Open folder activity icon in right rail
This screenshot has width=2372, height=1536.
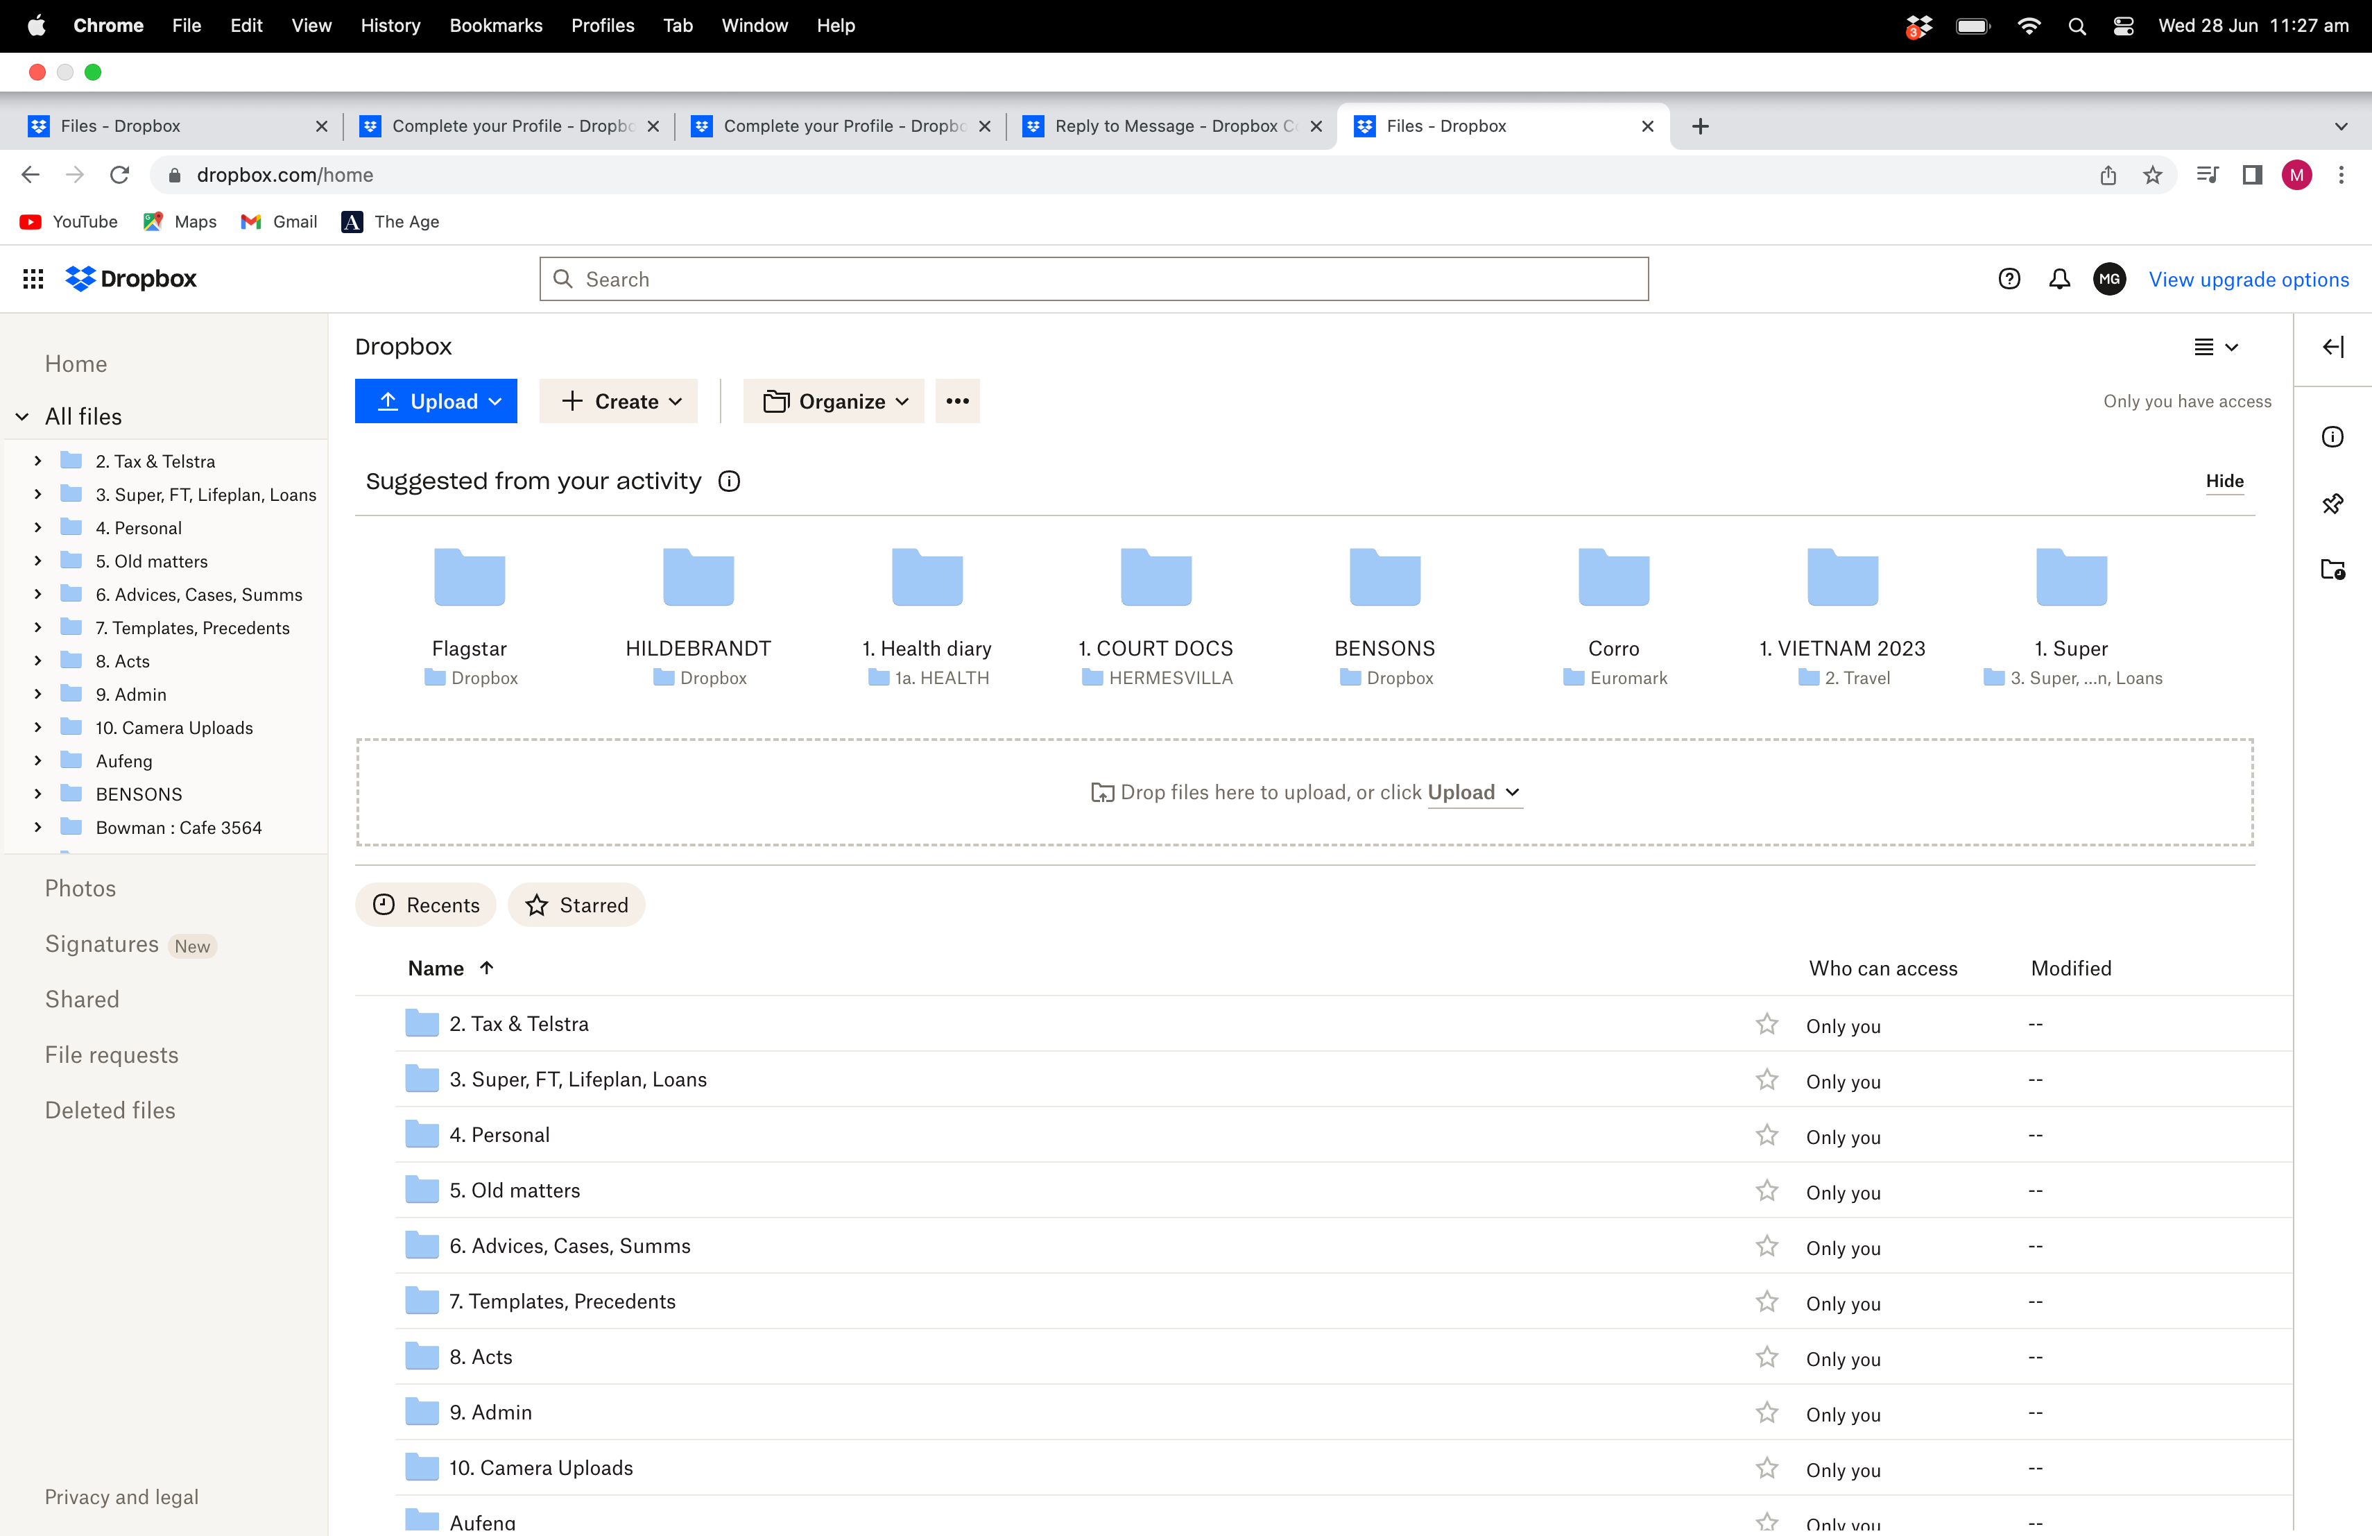tap(2332, 569)
